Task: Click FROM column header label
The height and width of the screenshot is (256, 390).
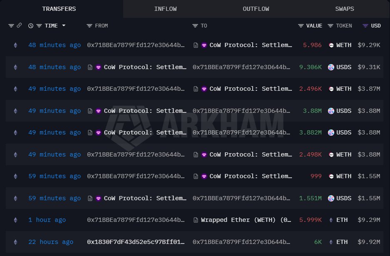Action: [102, 26]
